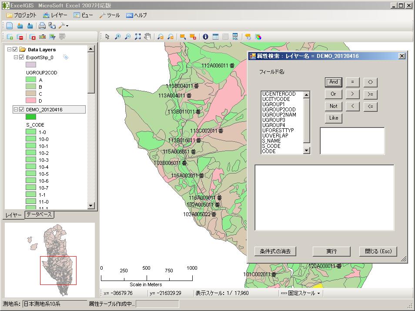Open the 固定スケール dropdown

pos(300,293)
